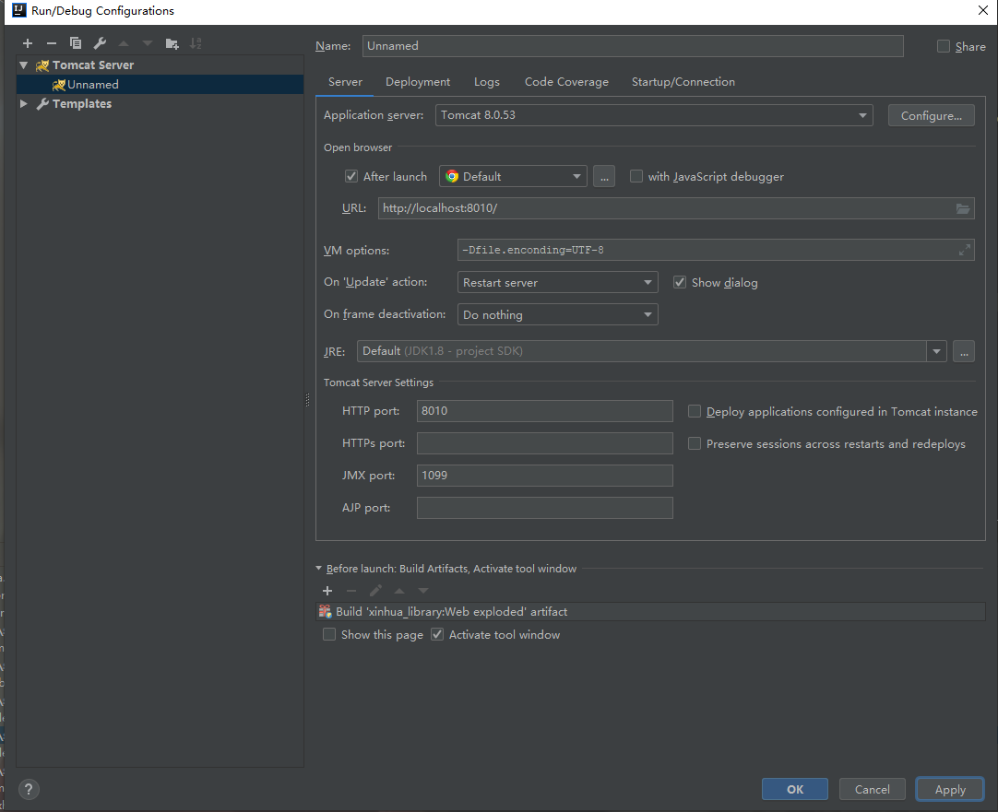Enable with JavaScript debugger checkbox
Viewport: 998px width, 812px height.
pos(636,176)
